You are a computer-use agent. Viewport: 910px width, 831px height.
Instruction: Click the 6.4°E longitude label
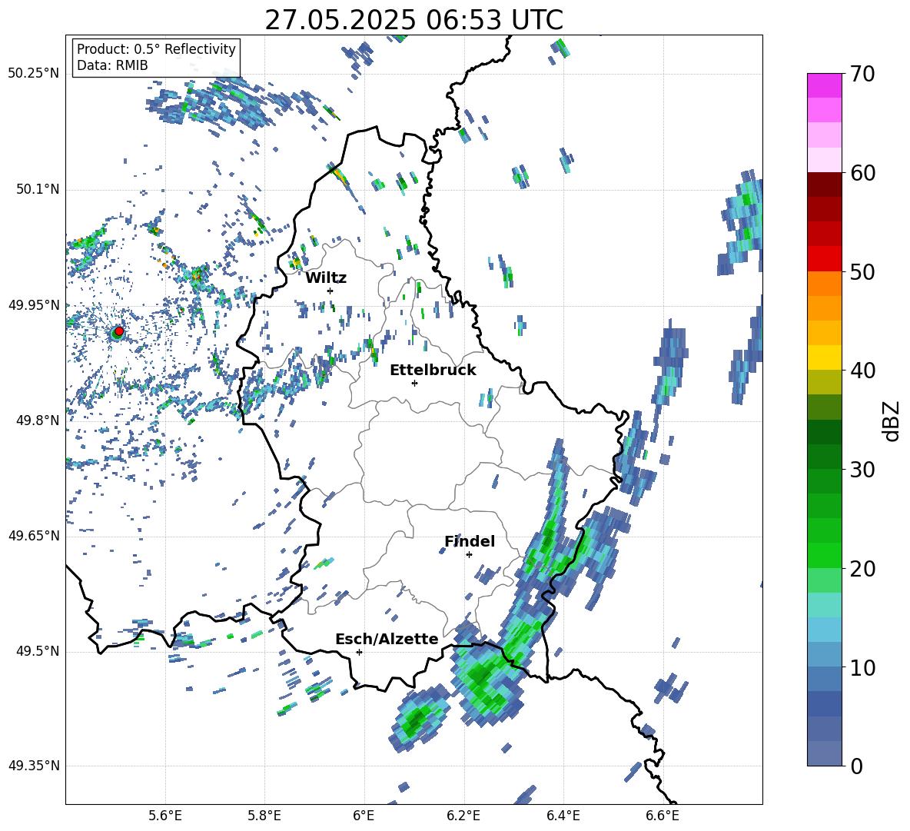click(563, 816)
